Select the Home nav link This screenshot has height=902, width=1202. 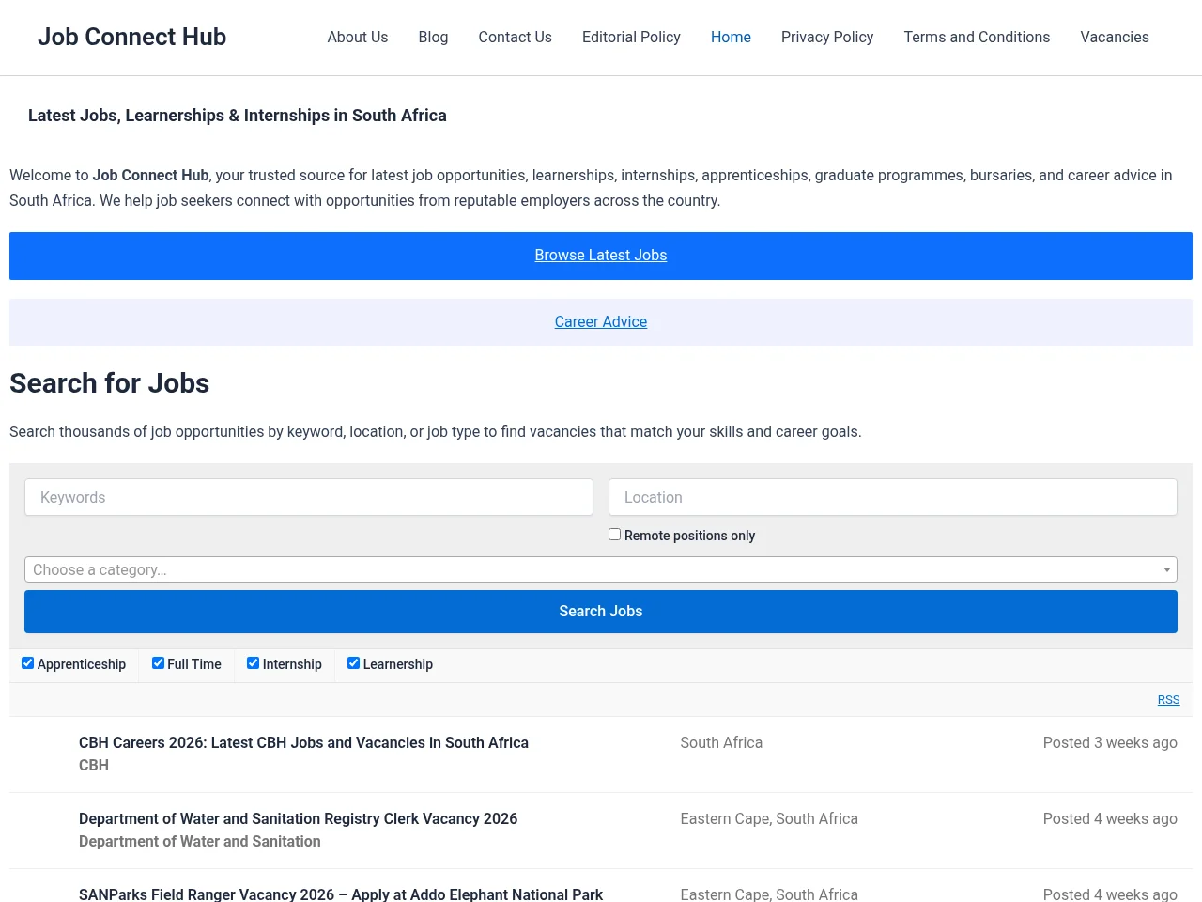731,37
